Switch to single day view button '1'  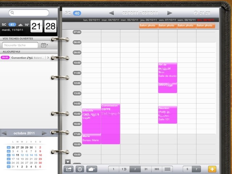pos(113,169)
